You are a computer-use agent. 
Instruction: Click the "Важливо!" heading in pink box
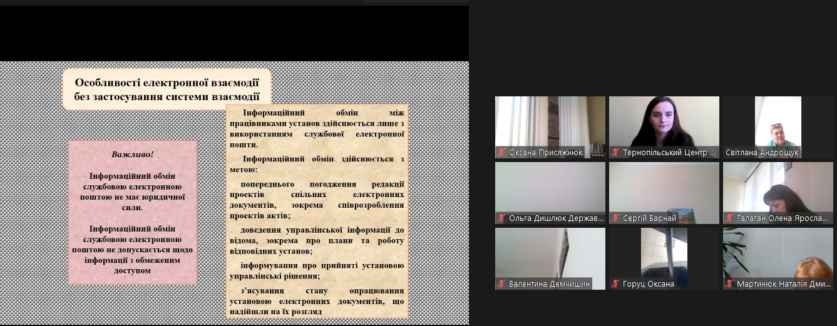(133, 154)
